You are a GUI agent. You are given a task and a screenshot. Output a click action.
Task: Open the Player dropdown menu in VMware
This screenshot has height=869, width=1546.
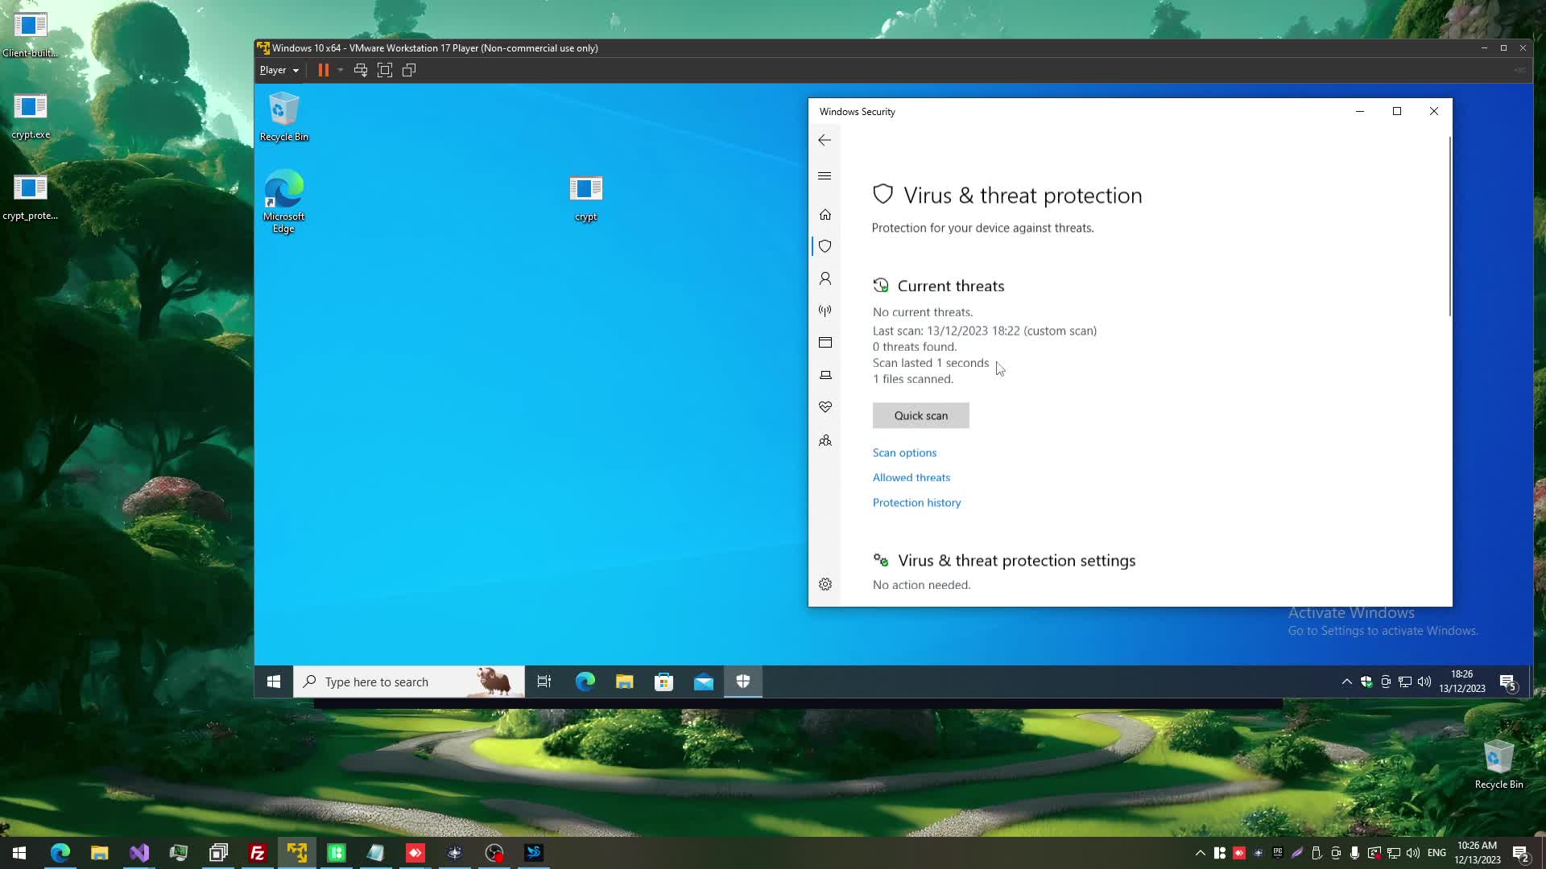[279, 70]
